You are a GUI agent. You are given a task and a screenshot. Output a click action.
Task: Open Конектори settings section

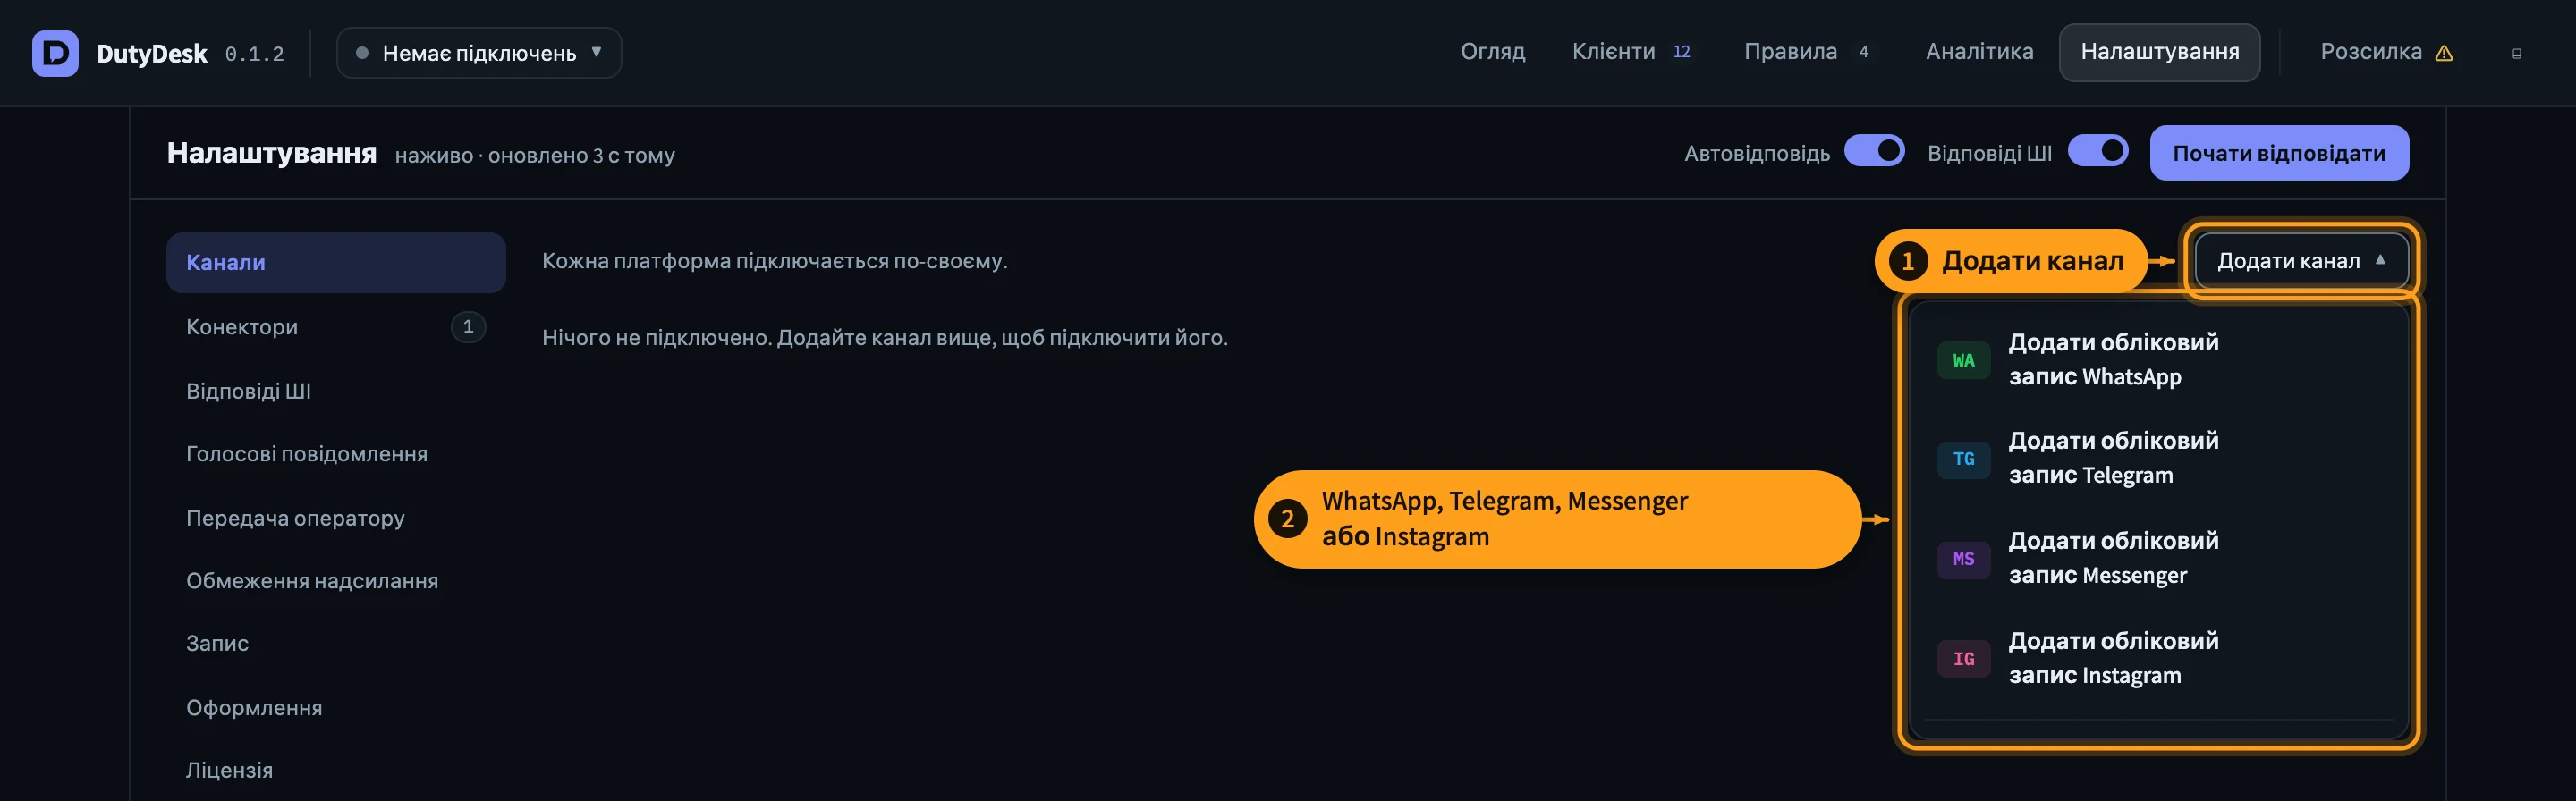coord(336,327)
